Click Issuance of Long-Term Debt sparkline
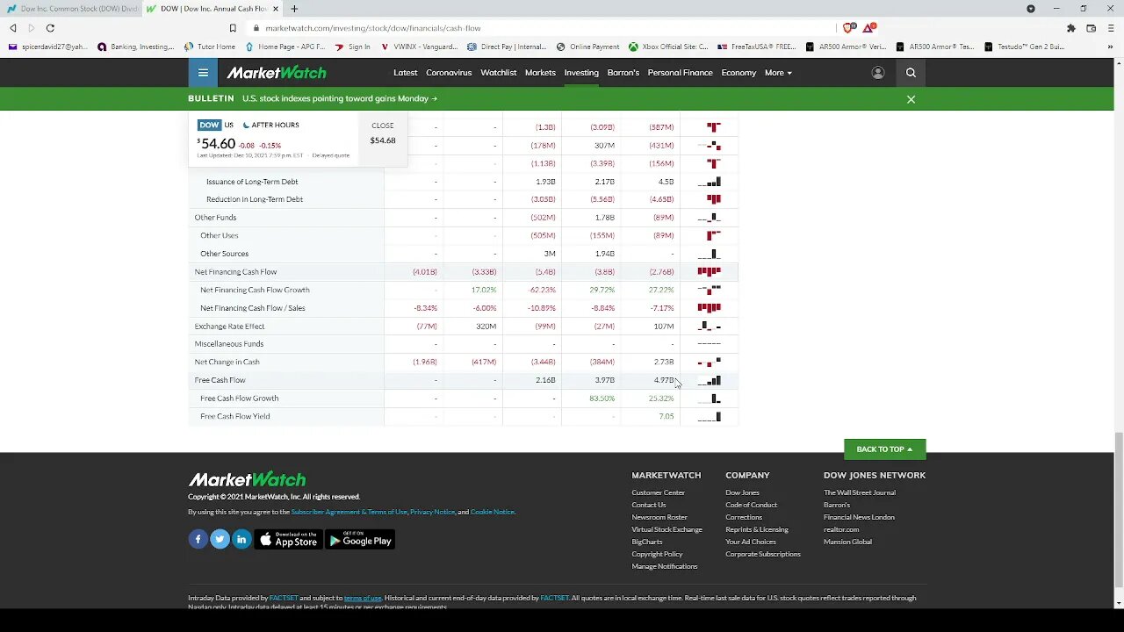1124x632 pixels. (x=710, y=182)
